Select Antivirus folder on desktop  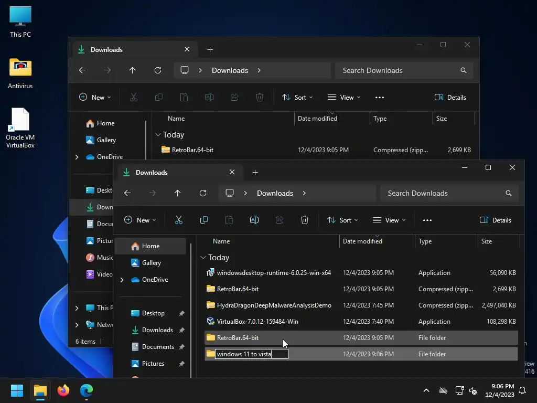point(20,73)
